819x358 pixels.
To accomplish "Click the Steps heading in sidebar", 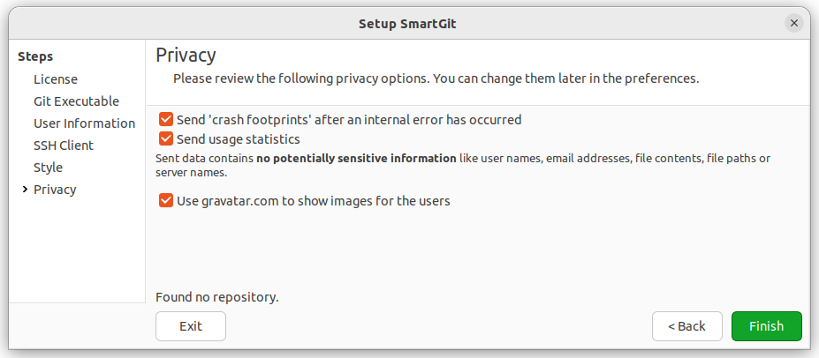I will 35,56.
